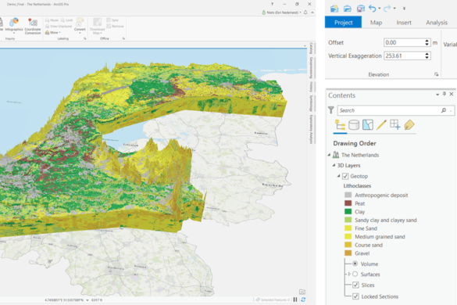Open the Symbology side pane tab
457x305 pixels.
[311, 103]
